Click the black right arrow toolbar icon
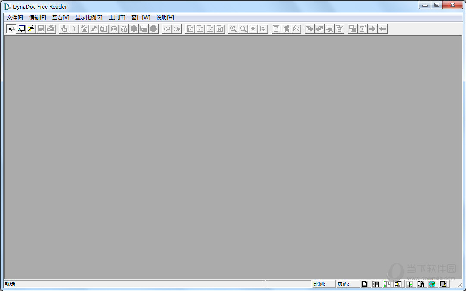The height and width of the screenshot is (291, 466). tap(372, 29)
